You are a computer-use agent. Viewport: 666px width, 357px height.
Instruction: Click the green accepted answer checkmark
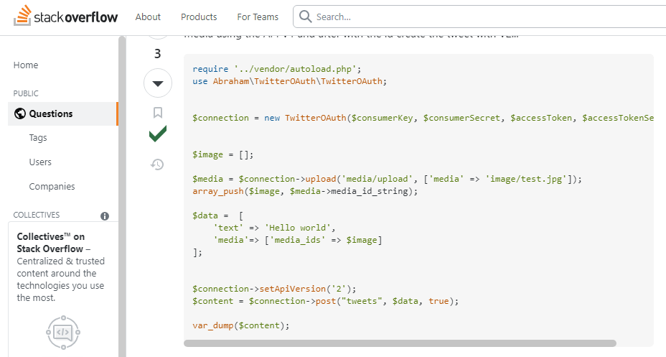pos(158,134)
